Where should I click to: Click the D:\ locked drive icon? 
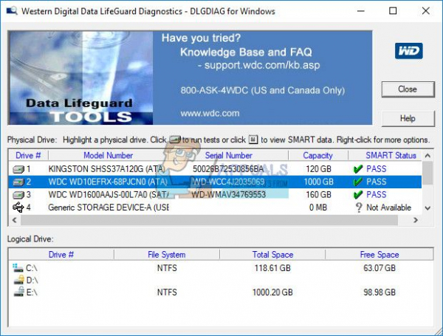tap(19, 280)
